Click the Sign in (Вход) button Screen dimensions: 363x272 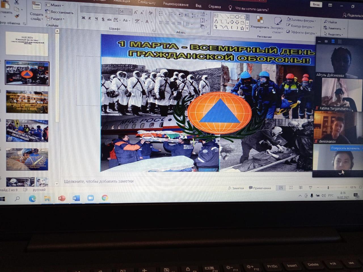coord(316,5)
